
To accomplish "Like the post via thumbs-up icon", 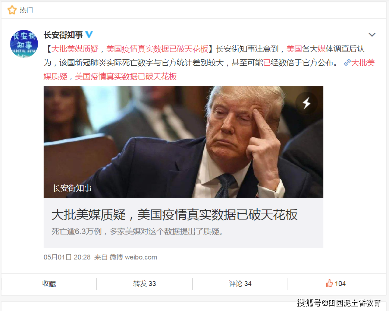I will (x=329, y=283).
